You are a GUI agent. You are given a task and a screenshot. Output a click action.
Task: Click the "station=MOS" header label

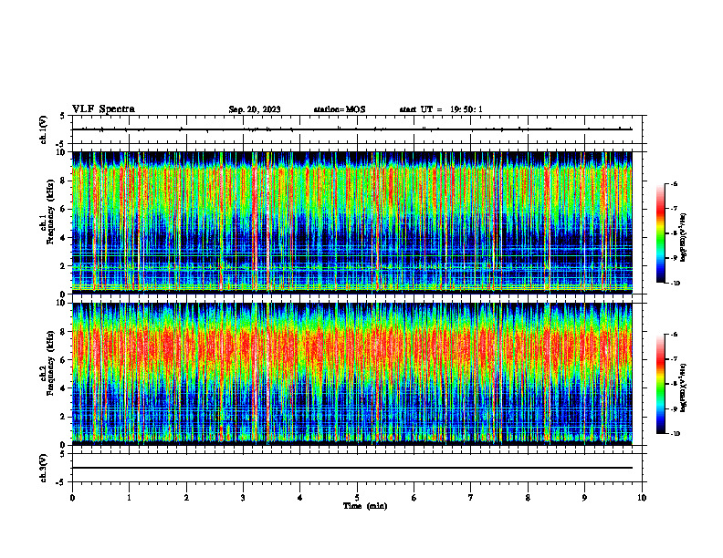tap(340, 109)
